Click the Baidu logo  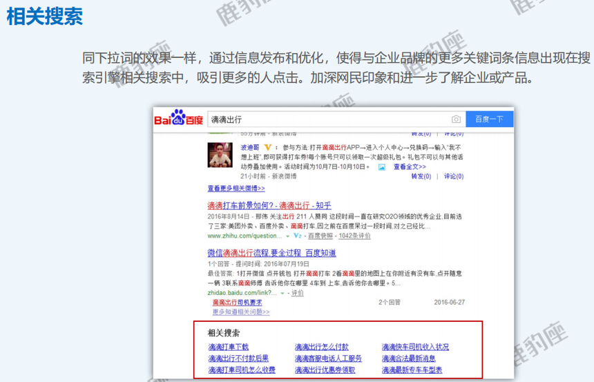pos(178,118)
